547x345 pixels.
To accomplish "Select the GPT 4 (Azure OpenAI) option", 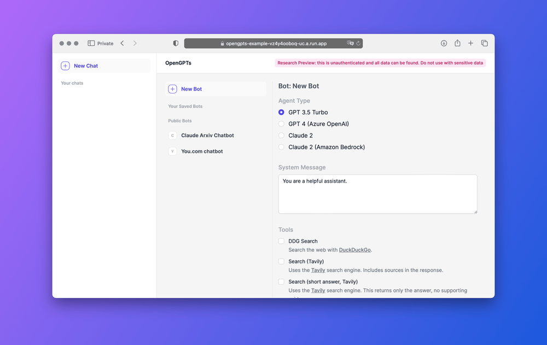I will 281,124.
